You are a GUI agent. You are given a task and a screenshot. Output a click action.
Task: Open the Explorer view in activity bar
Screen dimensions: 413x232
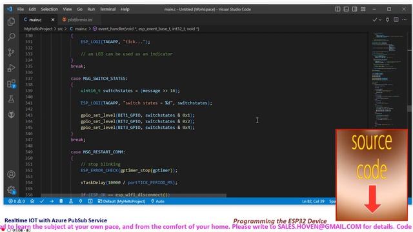click(x=11, y=21)
